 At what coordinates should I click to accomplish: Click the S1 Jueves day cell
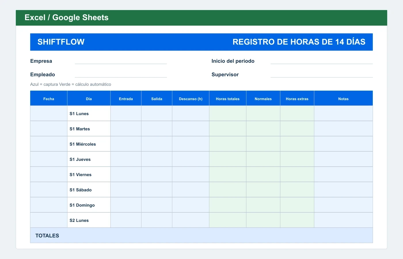click(x=89, y=159)
